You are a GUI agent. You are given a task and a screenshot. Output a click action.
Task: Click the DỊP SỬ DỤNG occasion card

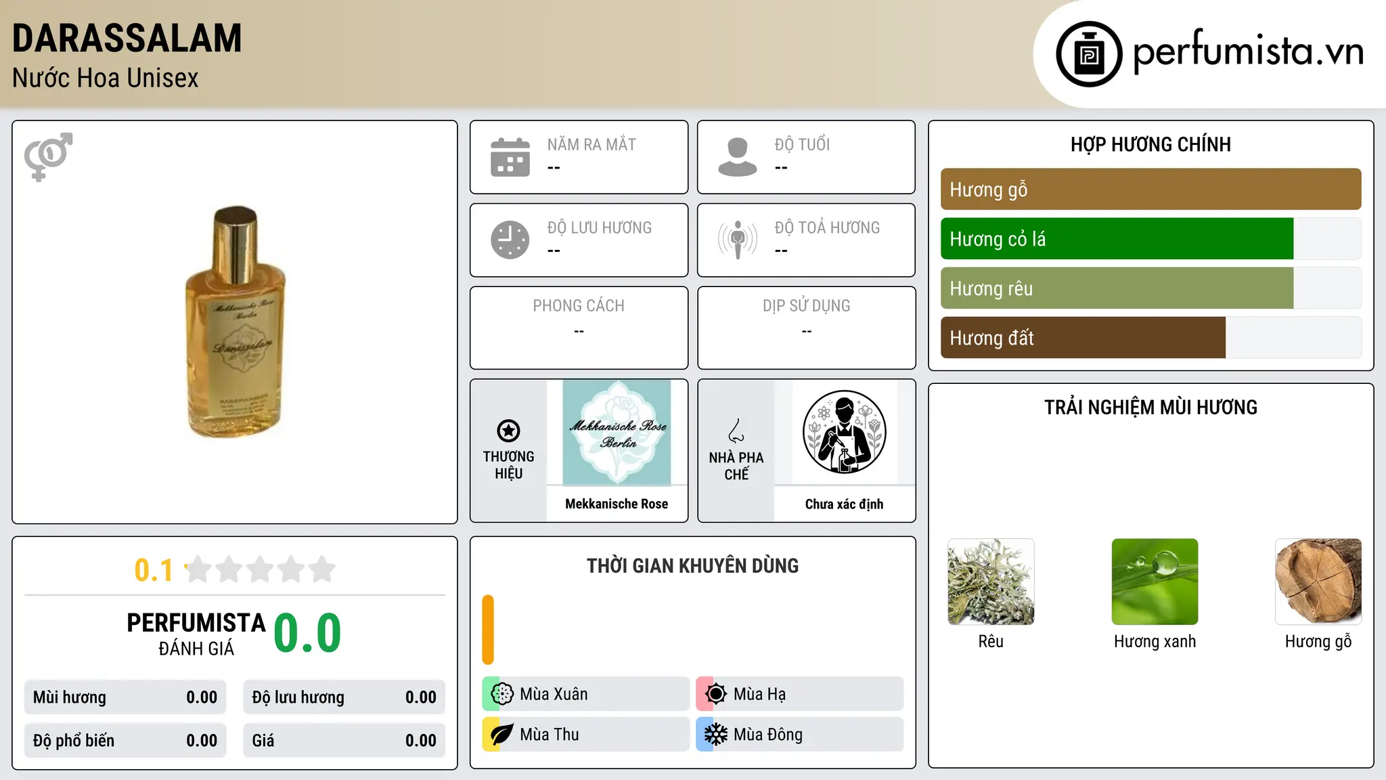806,328
